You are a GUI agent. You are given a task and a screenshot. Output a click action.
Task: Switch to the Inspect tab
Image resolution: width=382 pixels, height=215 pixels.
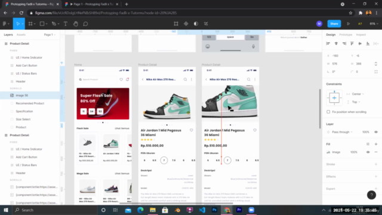coord(361,35)
